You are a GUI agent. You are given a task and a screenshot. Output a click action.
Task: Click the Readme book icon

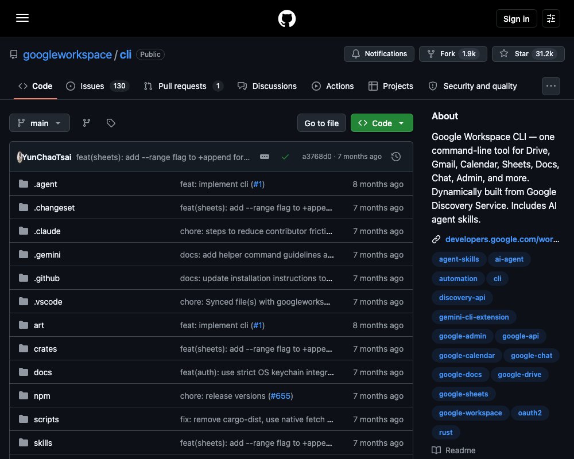(x=436, y=450)
